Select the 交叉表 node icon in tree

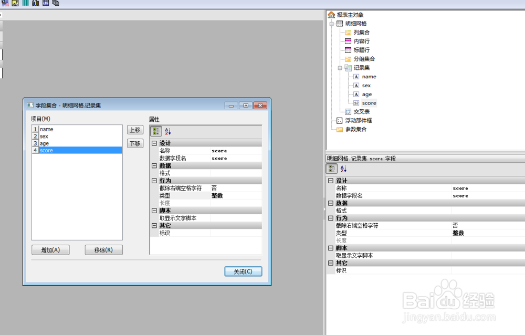click(x=349, y=111)
